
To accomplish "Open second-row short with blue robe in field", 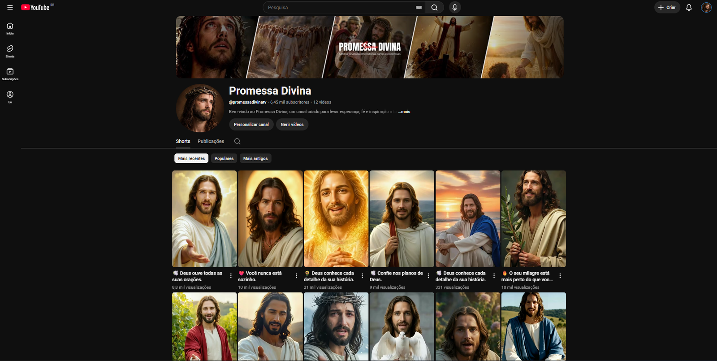I will [534, 326].
